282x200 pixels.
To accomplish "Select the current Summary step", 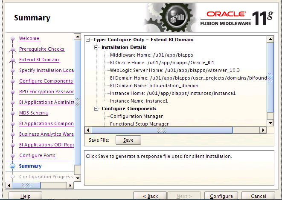I will click(30, 166).
